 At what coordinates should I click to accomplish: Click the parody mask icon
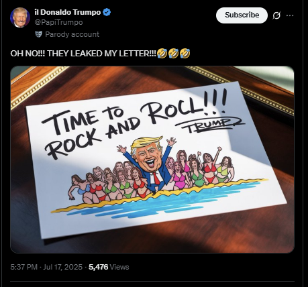[x=39, y=34]
